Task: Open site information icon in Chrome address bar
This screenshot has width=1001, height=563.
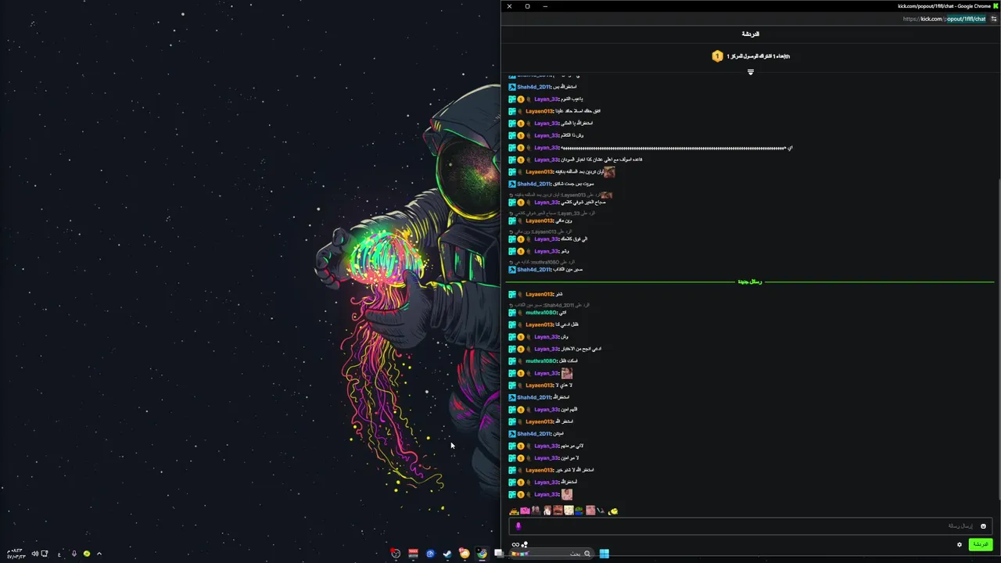Action: [x=993, y=19]
